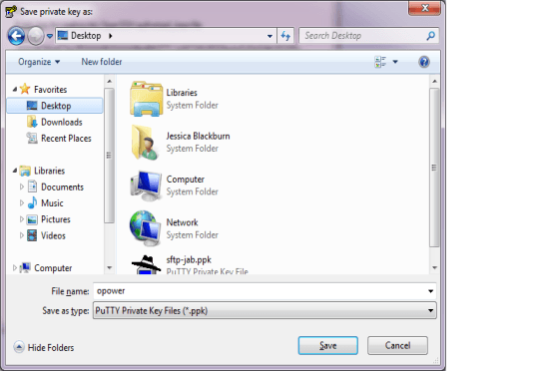Image resolution: width=535 pixels, height=371 pixels.
Task: Open Recent Places in the navigation pane
Action: tap(59, 138)
